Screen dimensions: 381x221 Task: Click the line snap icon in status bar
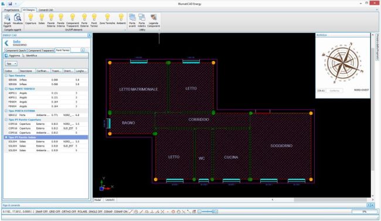pos(131,212)
